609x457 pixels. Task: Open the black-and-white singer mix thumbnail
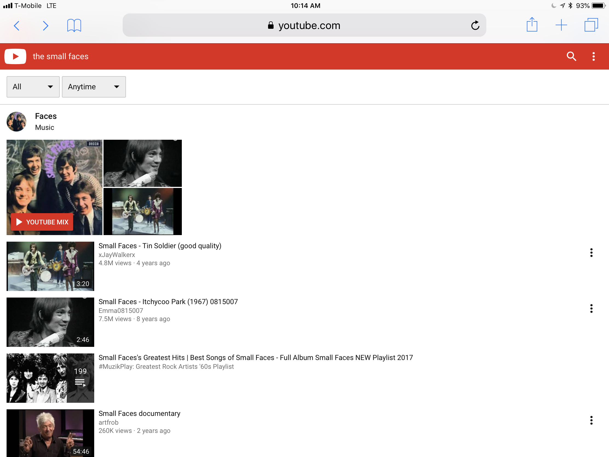[143, 163]
